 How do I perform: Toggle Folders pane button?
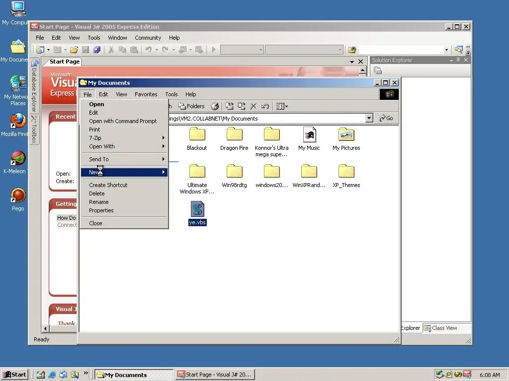[x=191, y=106]
